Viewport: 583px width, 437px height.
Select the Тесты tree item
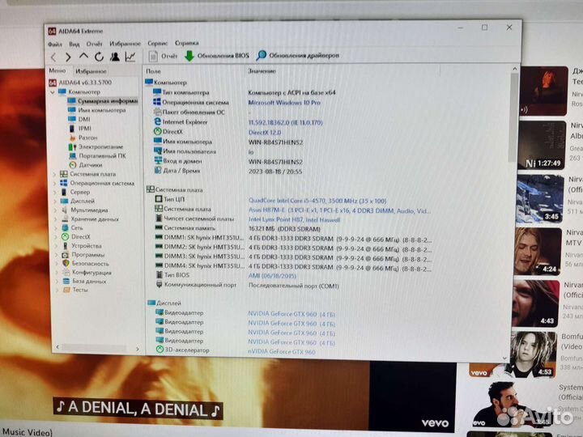[x=76, y=290]
